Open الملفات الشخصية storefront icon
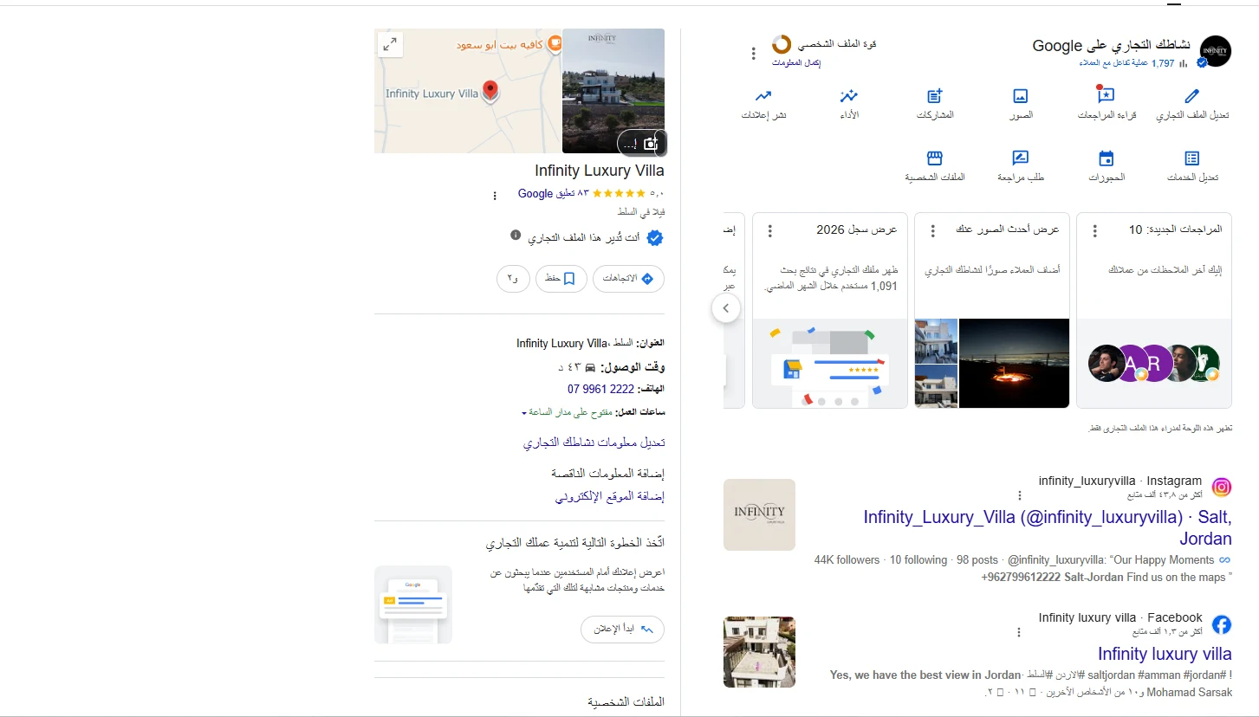The height and width of the screenshot is (717, 1259). pyautogui.click(x=935, y=158)
